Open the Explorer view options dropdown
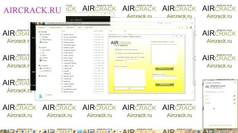 click(182, 27)
